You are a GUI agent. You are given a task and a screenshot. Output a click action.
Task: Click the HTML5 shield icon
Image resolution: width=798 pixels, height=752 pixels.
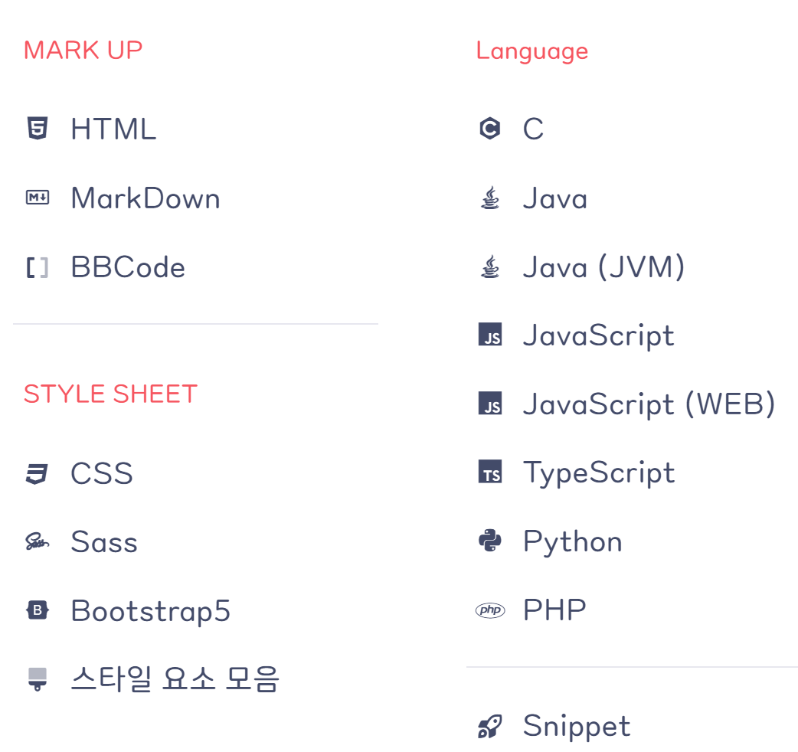click(x=38, y=128)
